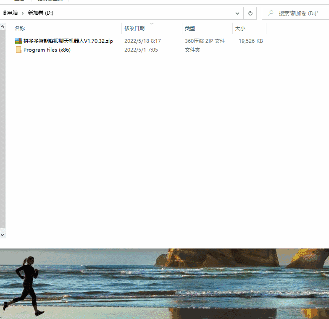This screenshot has height=319, width=329.
Task: Click the scroll up arrow of navigation pane
Action: (x=3, y=26)
